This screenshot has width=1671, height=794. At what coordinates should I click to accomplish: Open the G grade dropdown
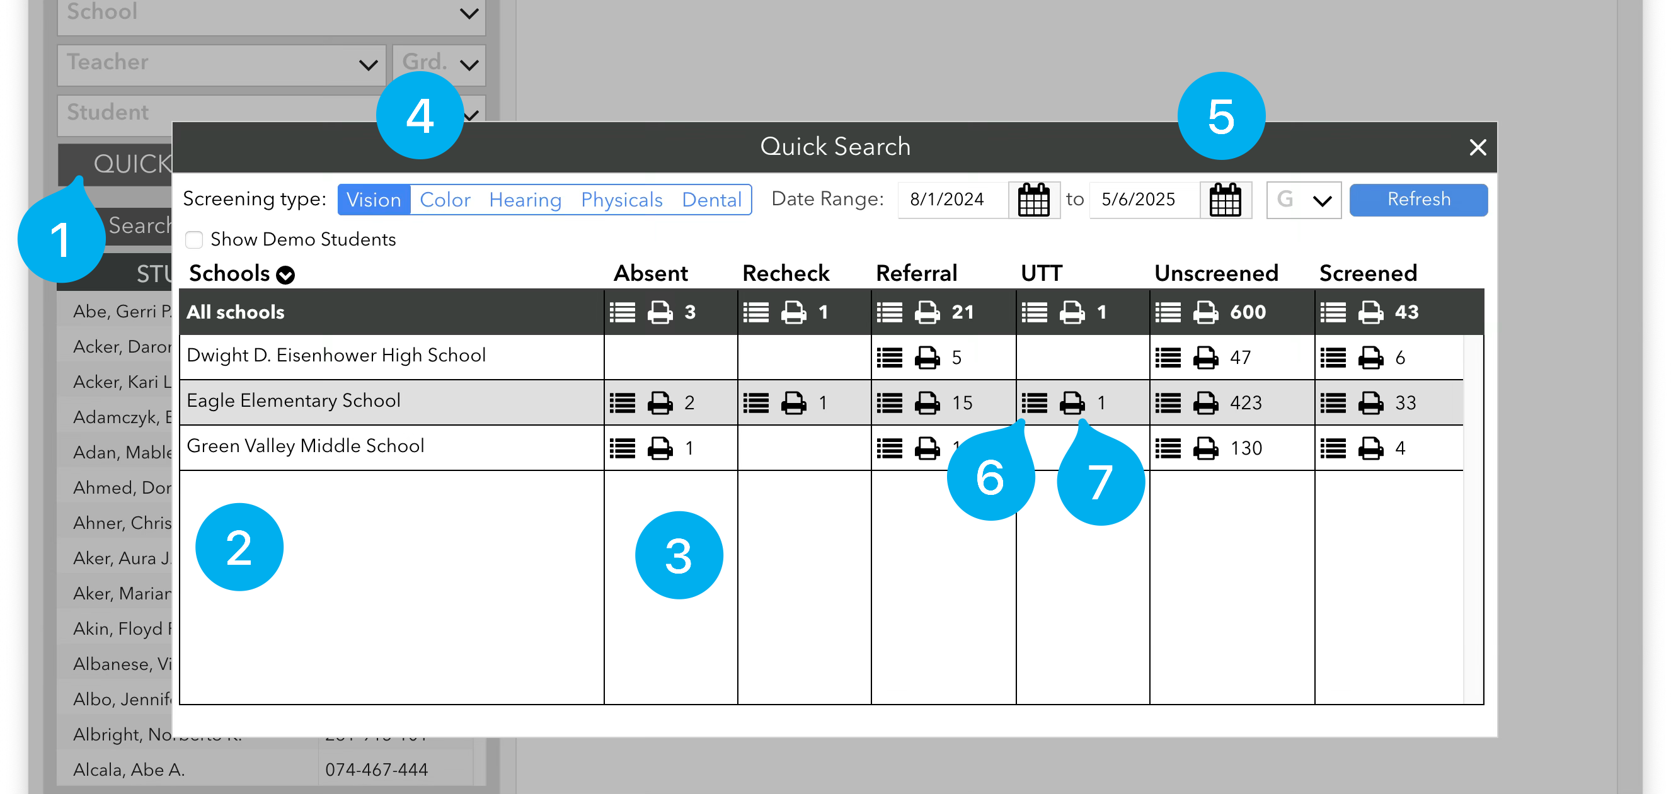pyautogui.click(x=1304, y=200)
